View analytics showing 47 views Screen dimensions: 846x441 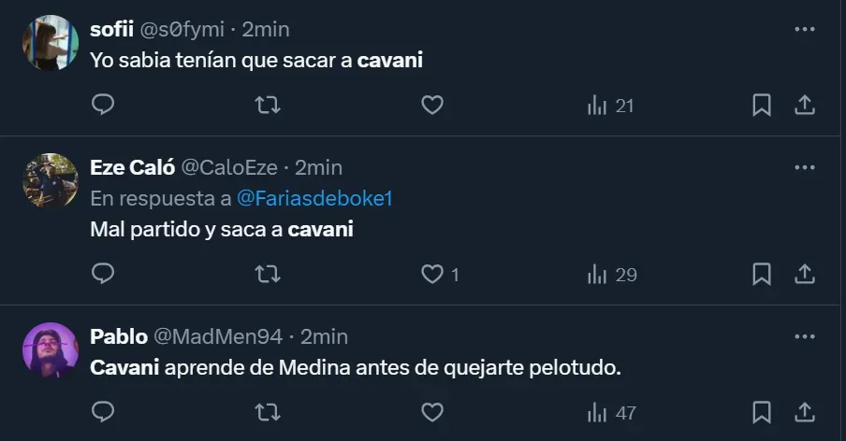click(610, 411)
